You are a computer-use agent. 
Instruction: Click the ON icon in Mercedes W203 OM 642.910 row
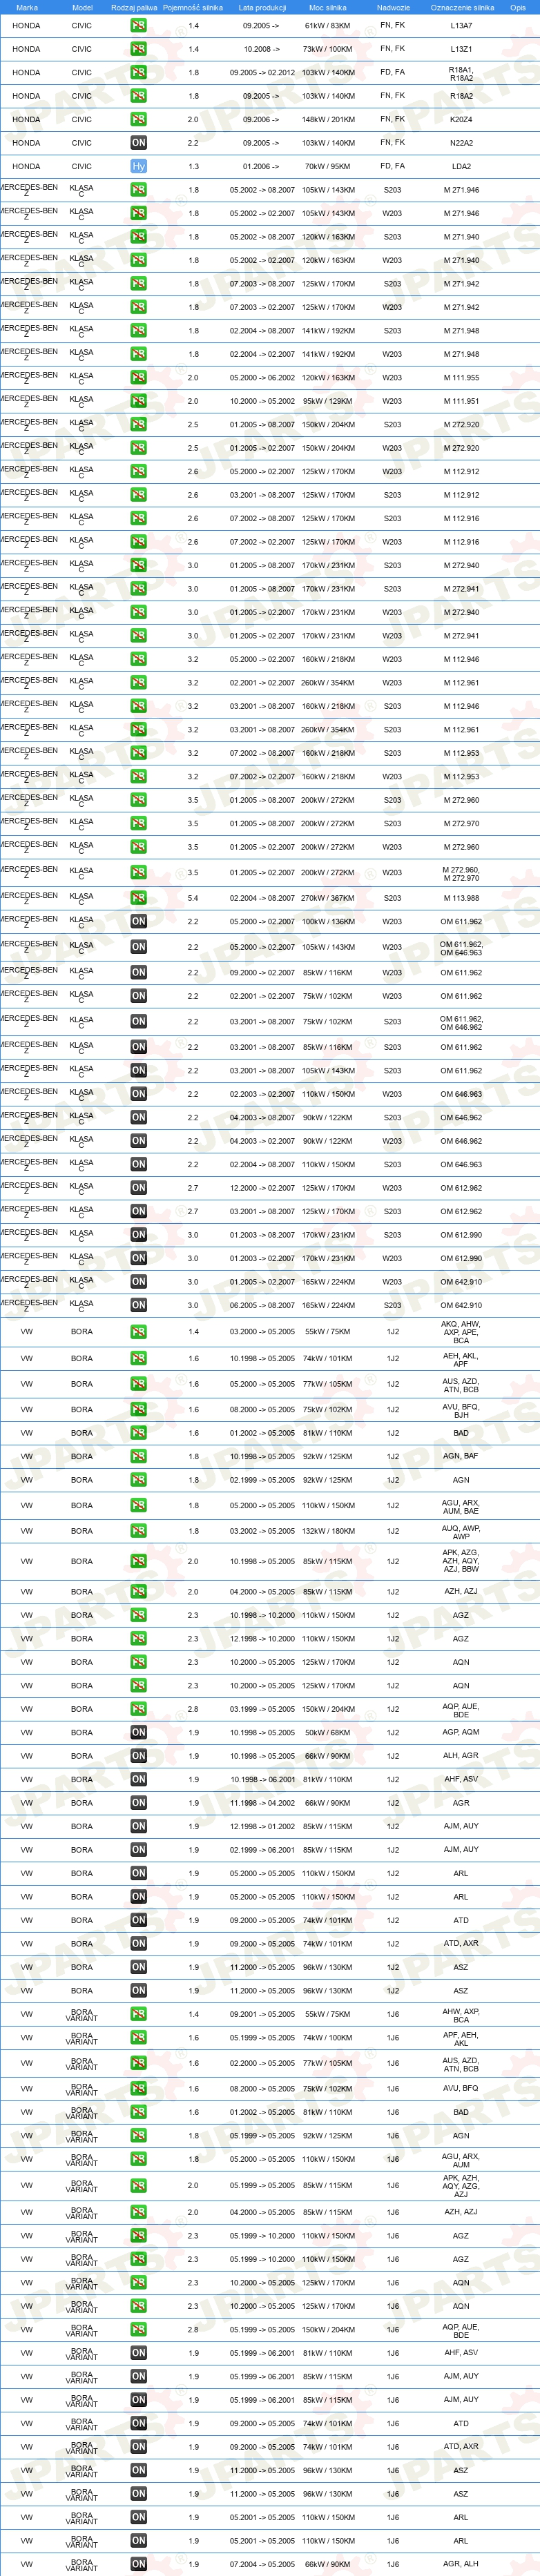[x=139, y=1282]
